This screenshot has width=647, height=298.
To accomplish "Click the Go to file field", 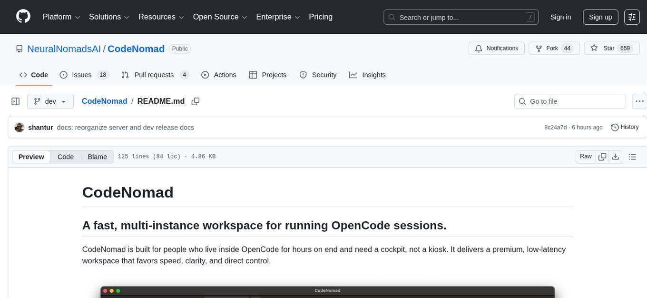I will click(569, 101).
